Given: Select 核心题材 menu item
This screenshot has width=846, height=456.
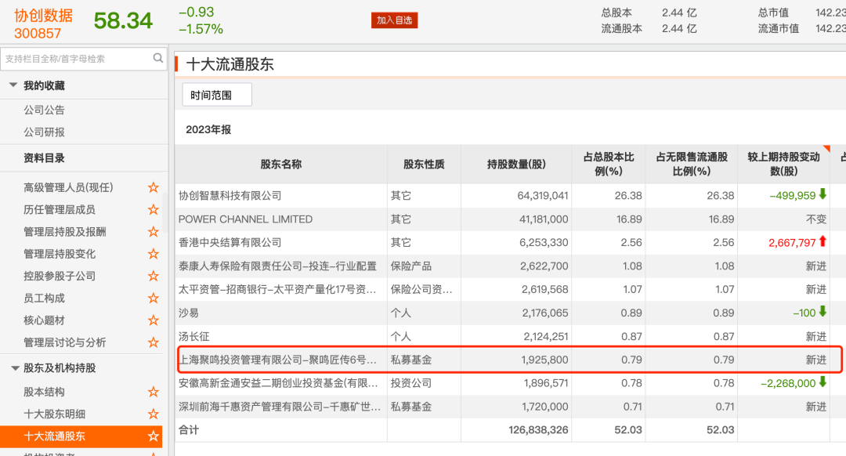Looking at the screenshot, I should pyautogui.click(x=44, y=320).
